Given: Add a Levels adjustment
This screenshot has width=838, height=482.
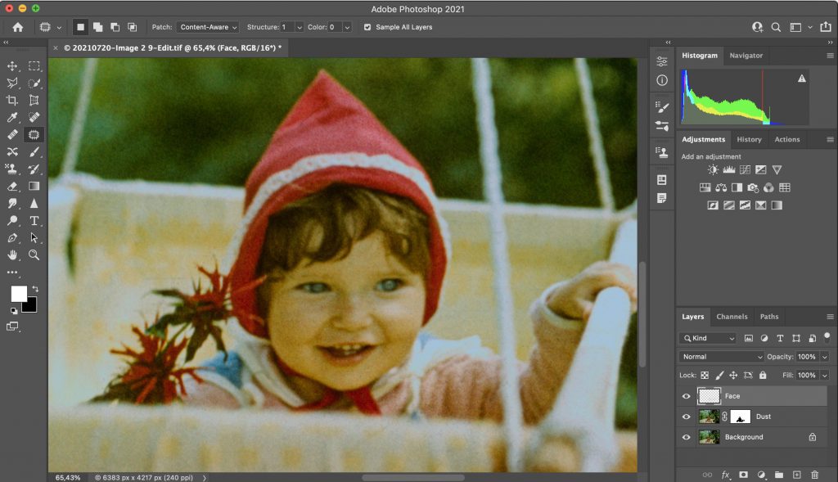Looking at the screenshot, I should click(729, 170).
